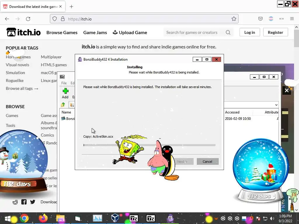Click the up-folder arrow icon in 7-Zip

click(x=63, y=105)
